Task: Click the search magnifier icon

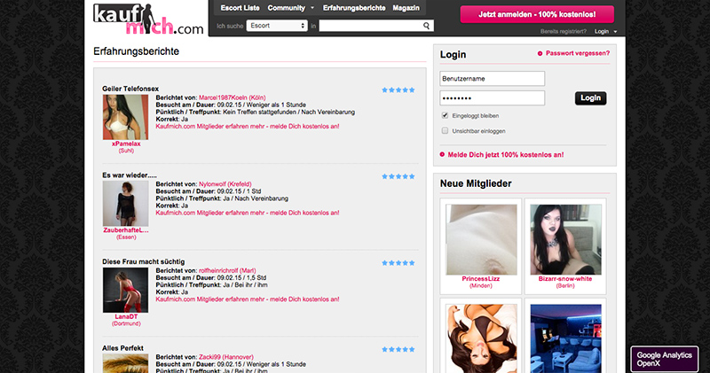Action: [426, 26]
